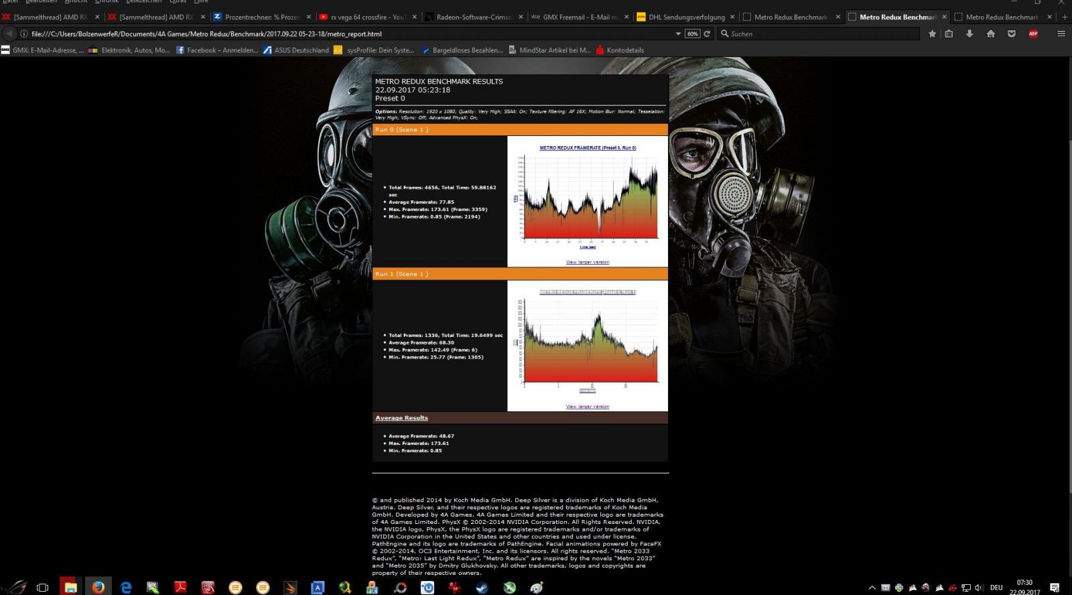Open the ROG Start button
Image resolution: width=1072 pixels, height=595 pixels.
point(15,587)
